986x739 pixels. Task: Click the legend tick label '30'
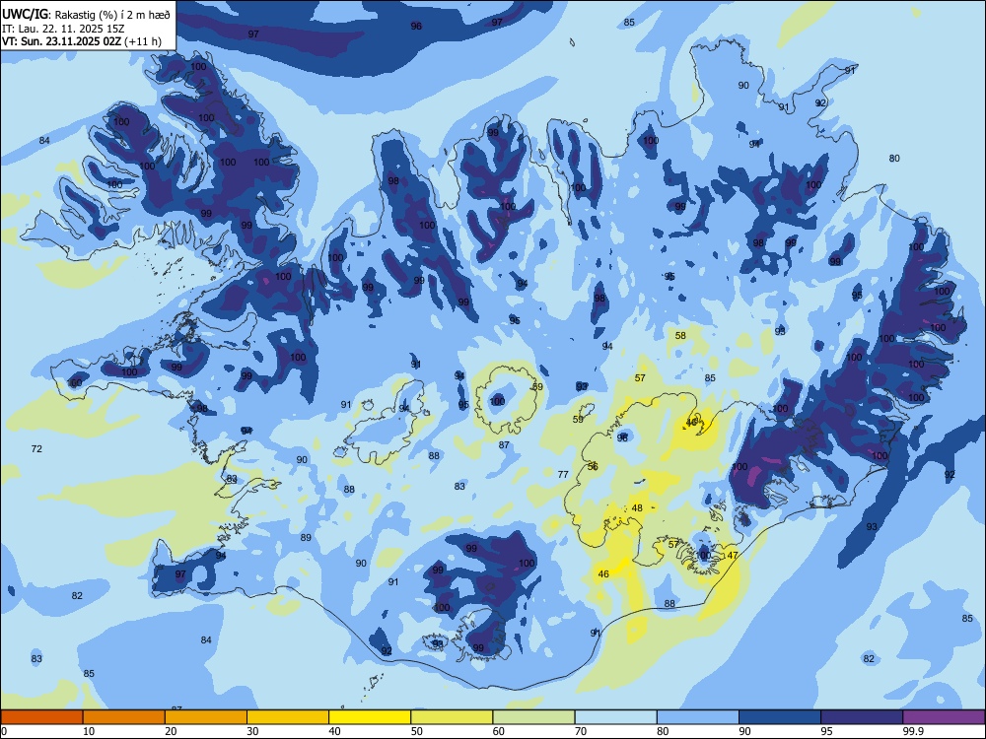click(x=252, y=731)
